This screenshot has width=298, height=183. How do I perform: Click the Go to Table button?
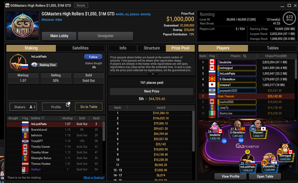(x=89, y=107)
